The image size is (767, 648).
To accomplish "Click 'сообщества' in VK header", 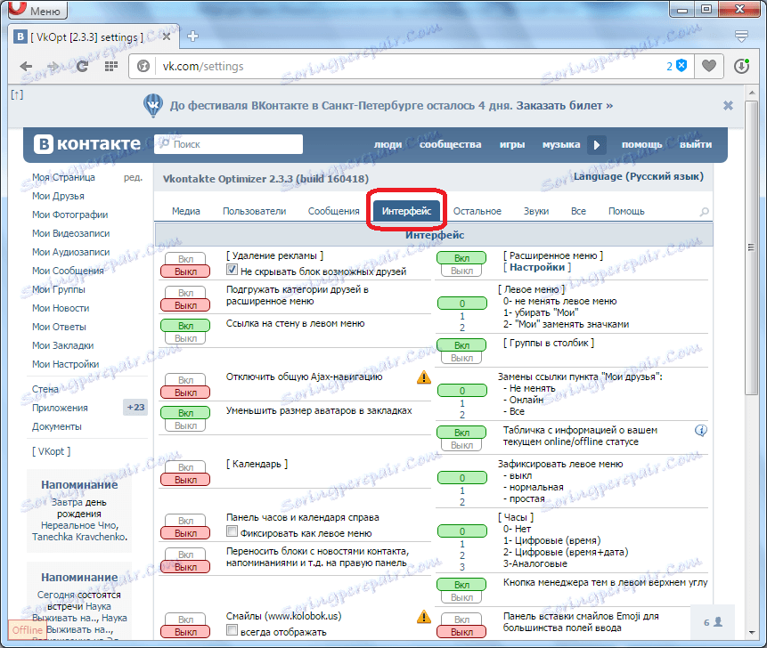I will [x=450, y=145].
